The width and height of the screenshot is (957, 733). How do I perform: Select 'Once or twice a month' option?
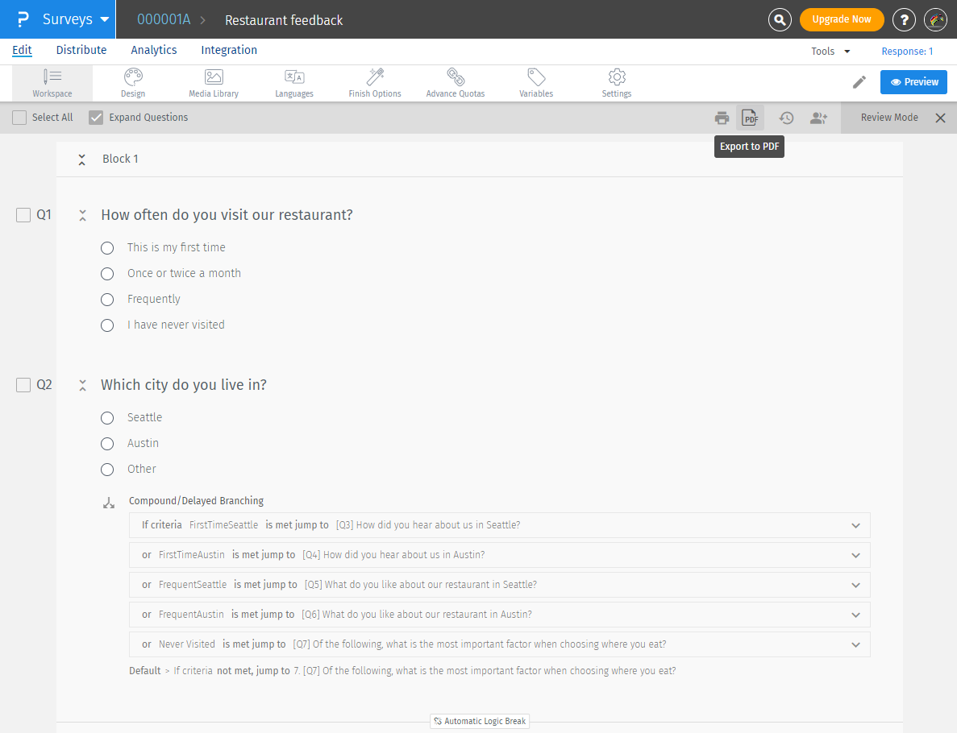tap(107, 274)
